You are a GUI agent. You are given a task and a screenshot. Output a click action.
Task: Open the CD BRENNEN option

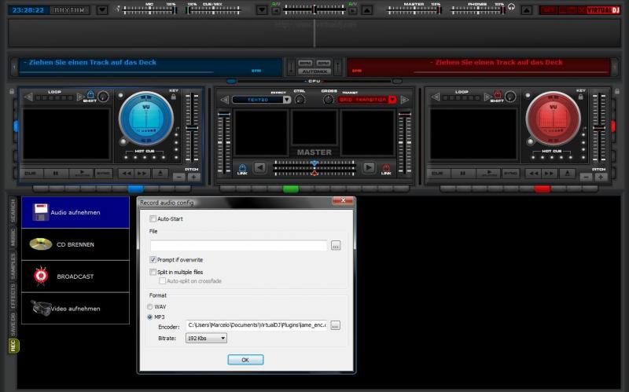tap(75, 244)
